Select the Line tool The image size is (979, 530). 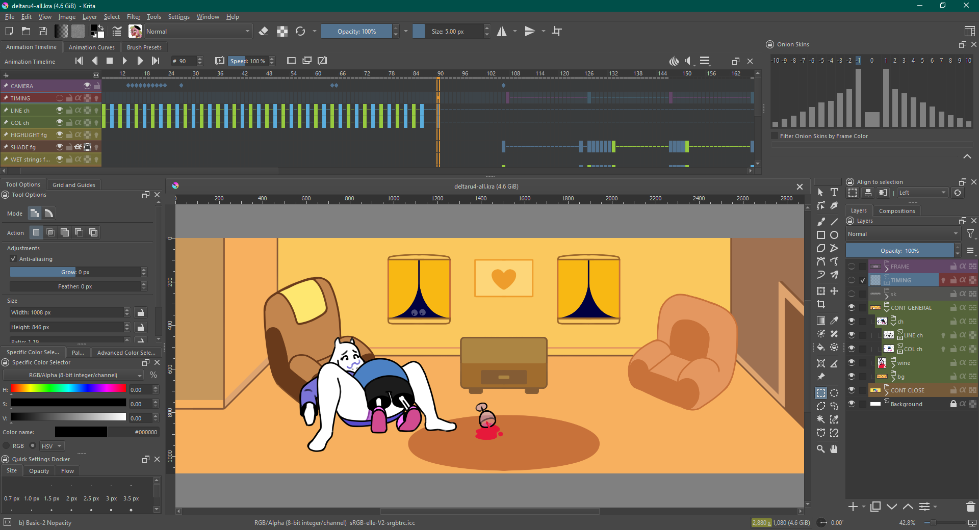[x=834, y=222]
